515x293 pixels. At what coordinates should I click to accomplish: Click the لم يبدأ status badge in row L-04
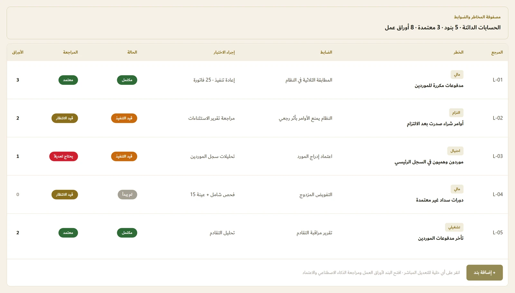(127, 195)
